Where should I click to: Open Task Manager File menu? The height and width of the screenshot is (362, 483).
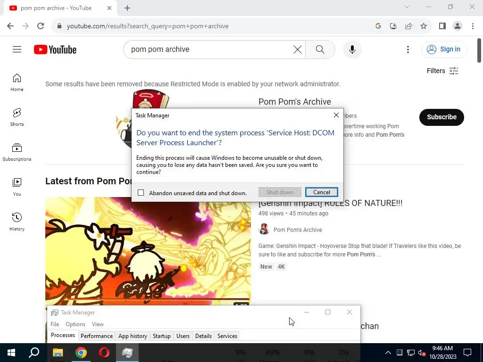coord(55,324)
